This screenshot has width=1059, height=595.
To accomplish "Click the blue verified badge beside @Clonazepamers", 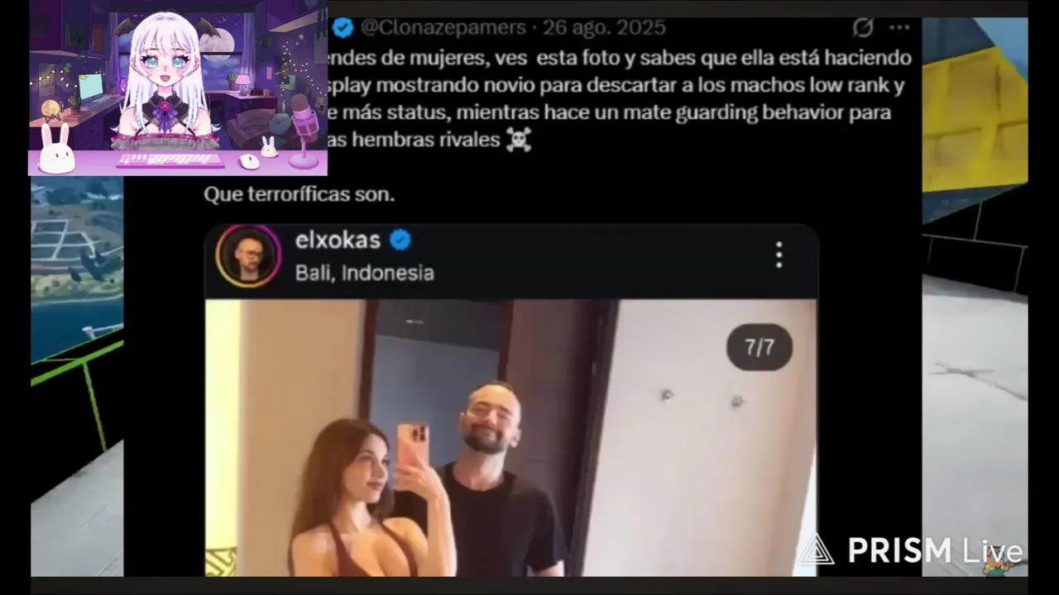I will coord(343,28).
